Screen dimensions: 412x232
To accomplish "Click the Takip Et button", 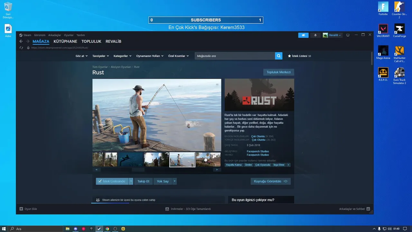I will click(x=143, y=181).
